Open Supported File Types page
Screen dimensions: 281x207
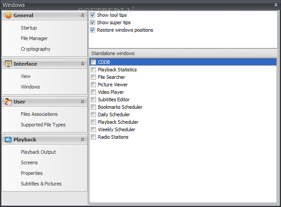coord(43,125)
